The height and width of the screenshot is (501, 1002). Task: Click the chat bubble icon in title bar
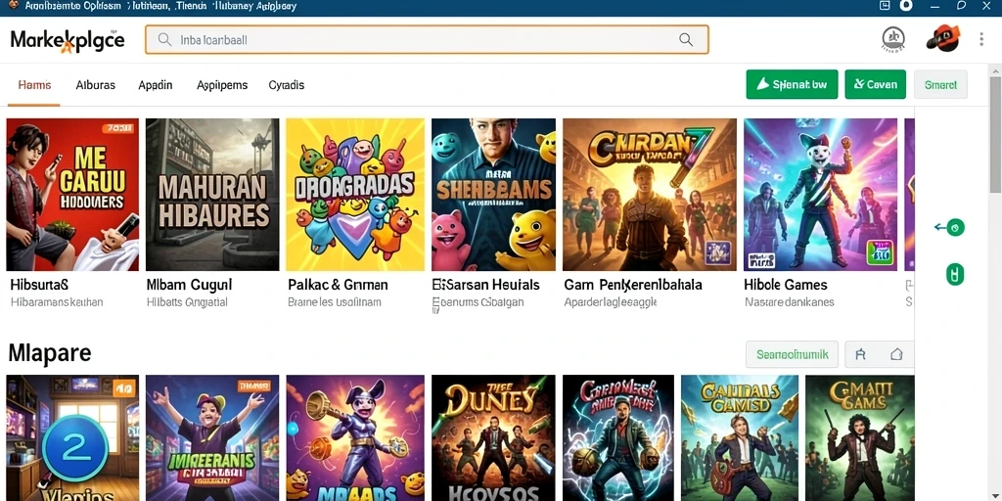pos(962,6)
